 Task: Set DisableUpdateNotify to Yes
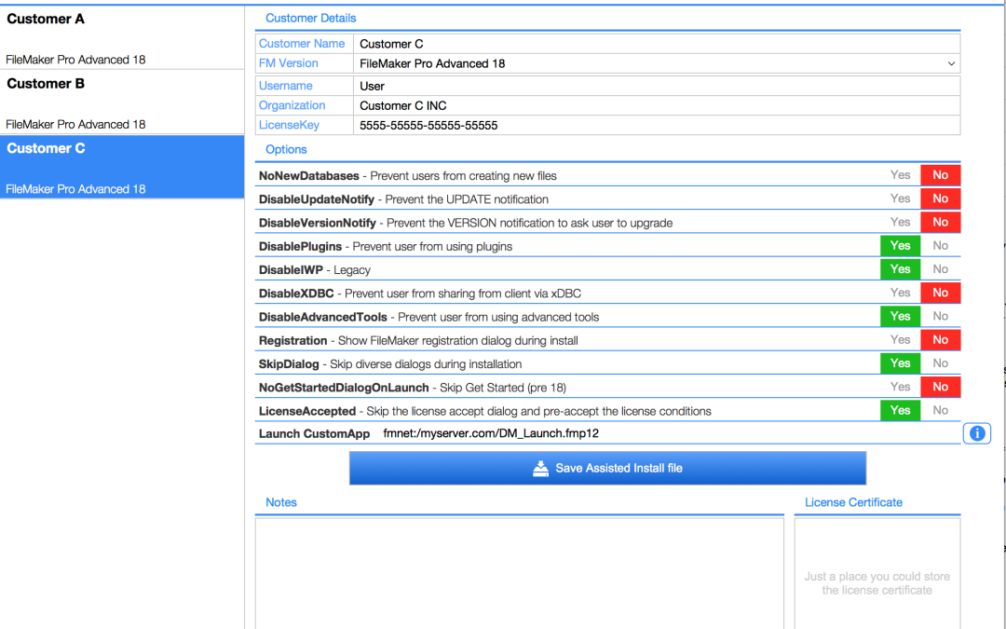point(900,199)
